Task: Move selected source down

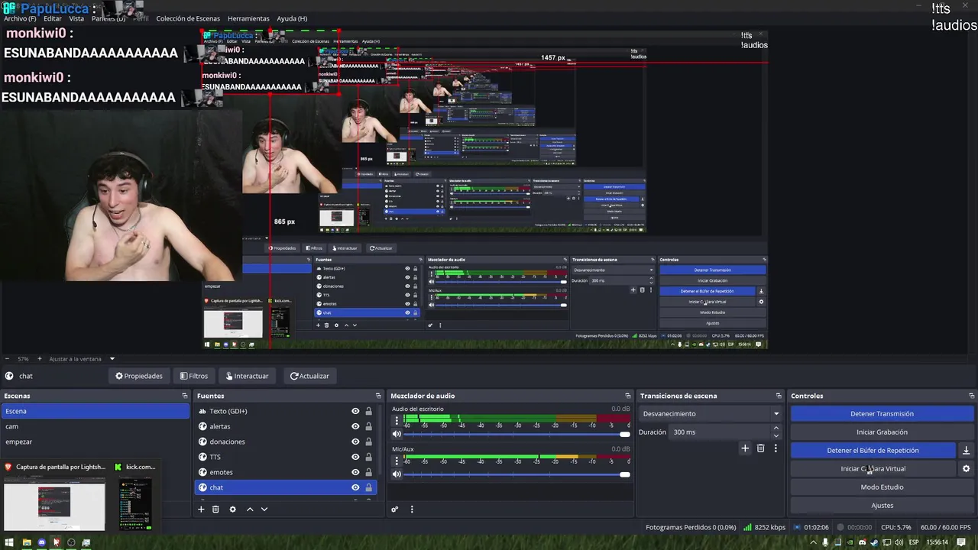Action: click(264, 509)
